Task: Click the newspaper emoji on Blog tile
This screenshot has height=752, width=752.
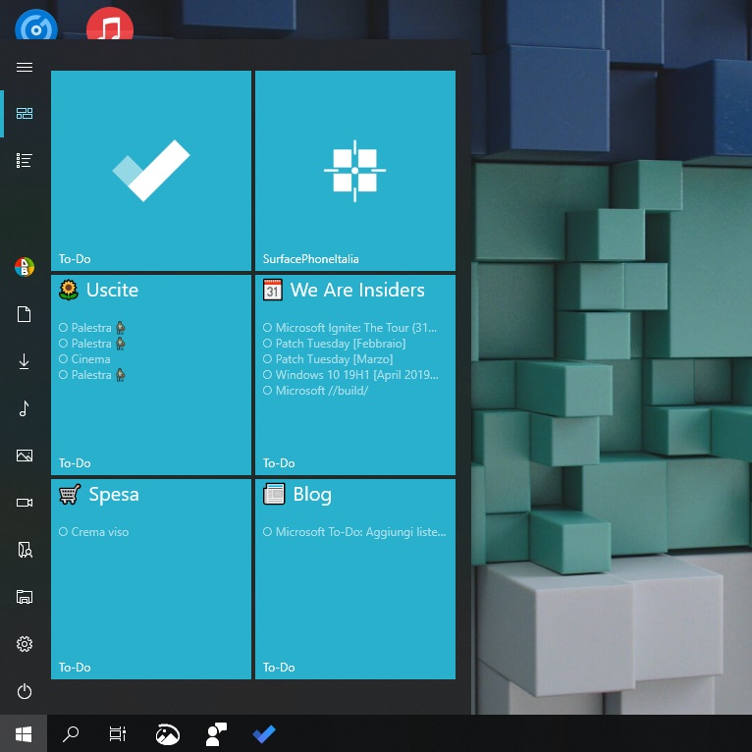Action: [274, 495]
